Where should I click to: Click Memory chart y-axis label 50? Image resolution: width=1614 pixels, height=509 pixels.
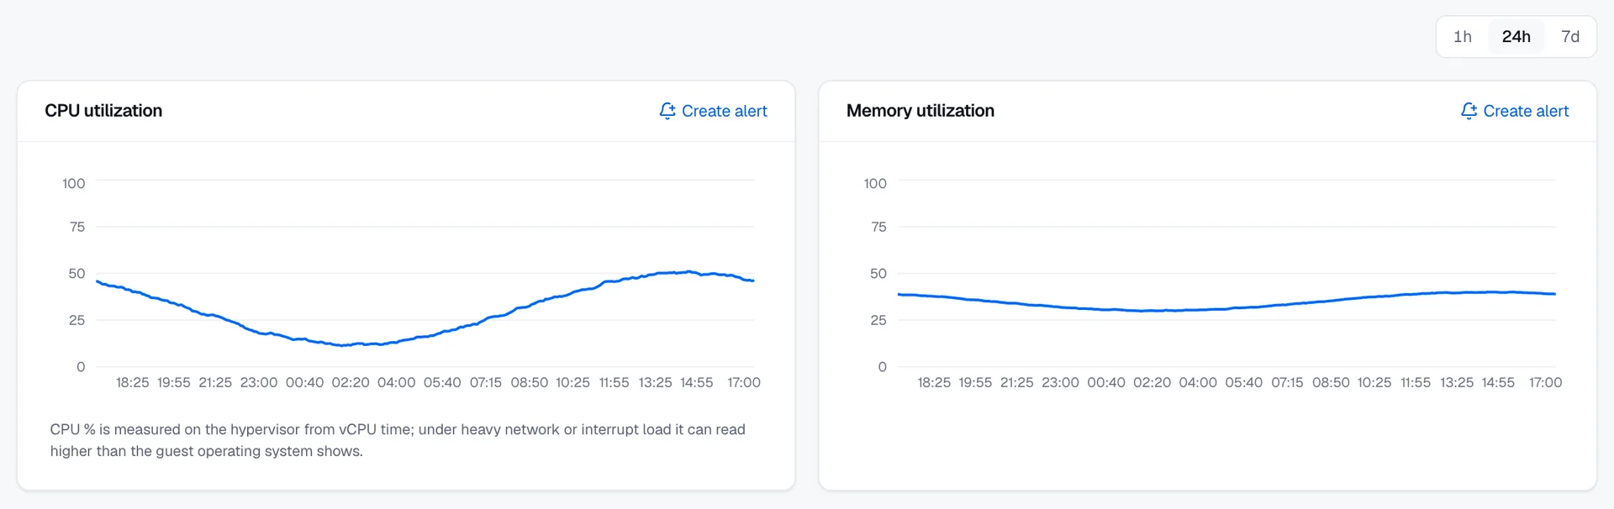click(878, 274)
